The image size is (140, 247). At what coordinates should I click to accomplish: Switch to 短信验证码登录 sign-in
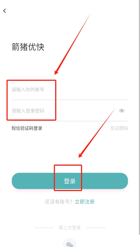point(27,128)
